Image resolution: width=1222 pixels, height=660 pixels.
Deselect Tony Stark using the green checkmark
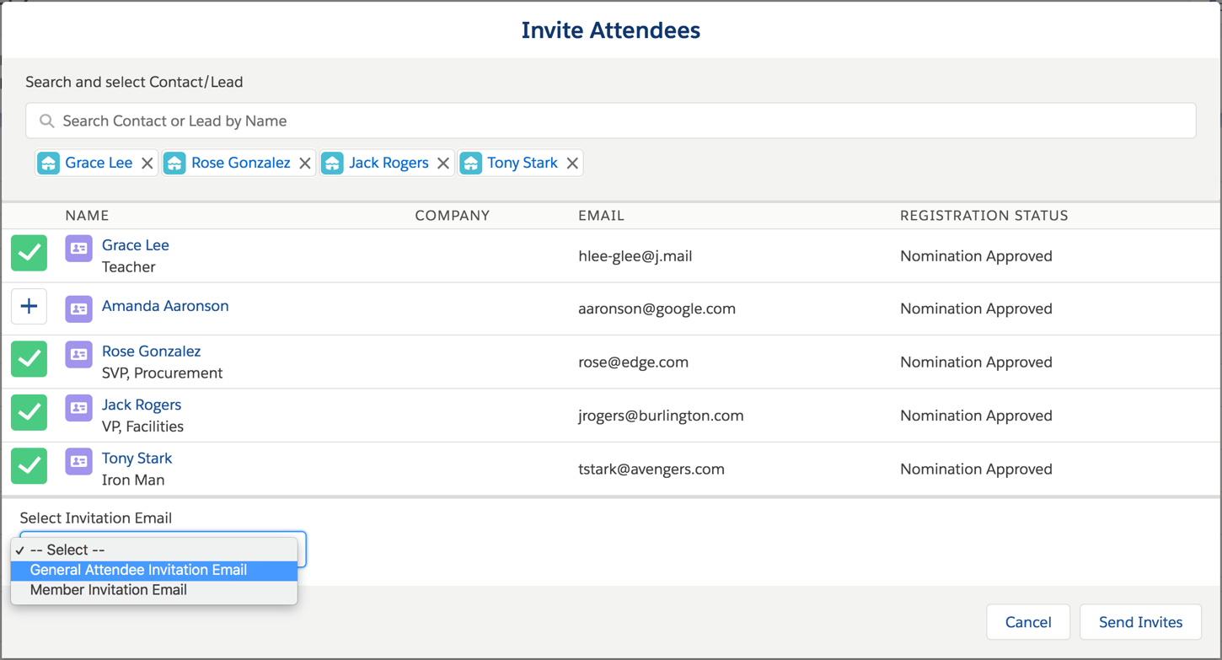click(x=29, y=465)
